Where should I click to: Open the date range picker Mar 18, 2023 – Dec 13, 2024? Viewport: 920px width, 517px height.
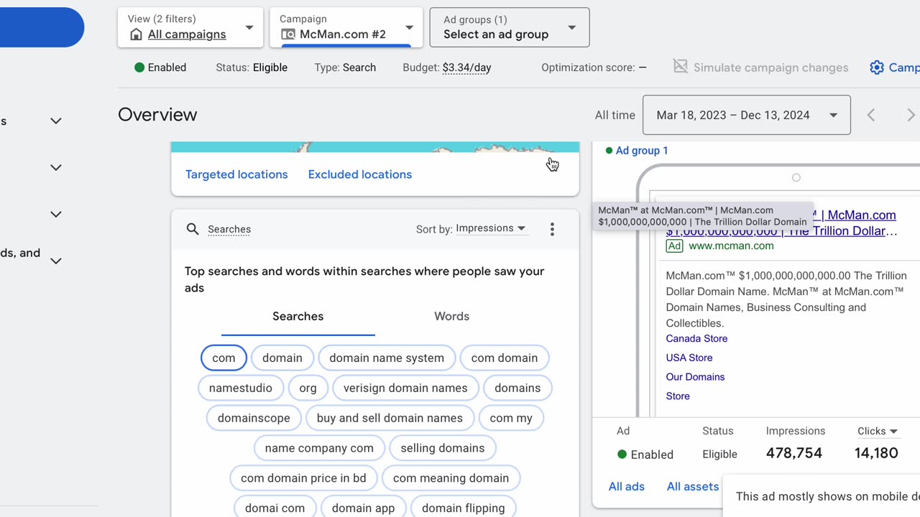(x=746, y=115)
